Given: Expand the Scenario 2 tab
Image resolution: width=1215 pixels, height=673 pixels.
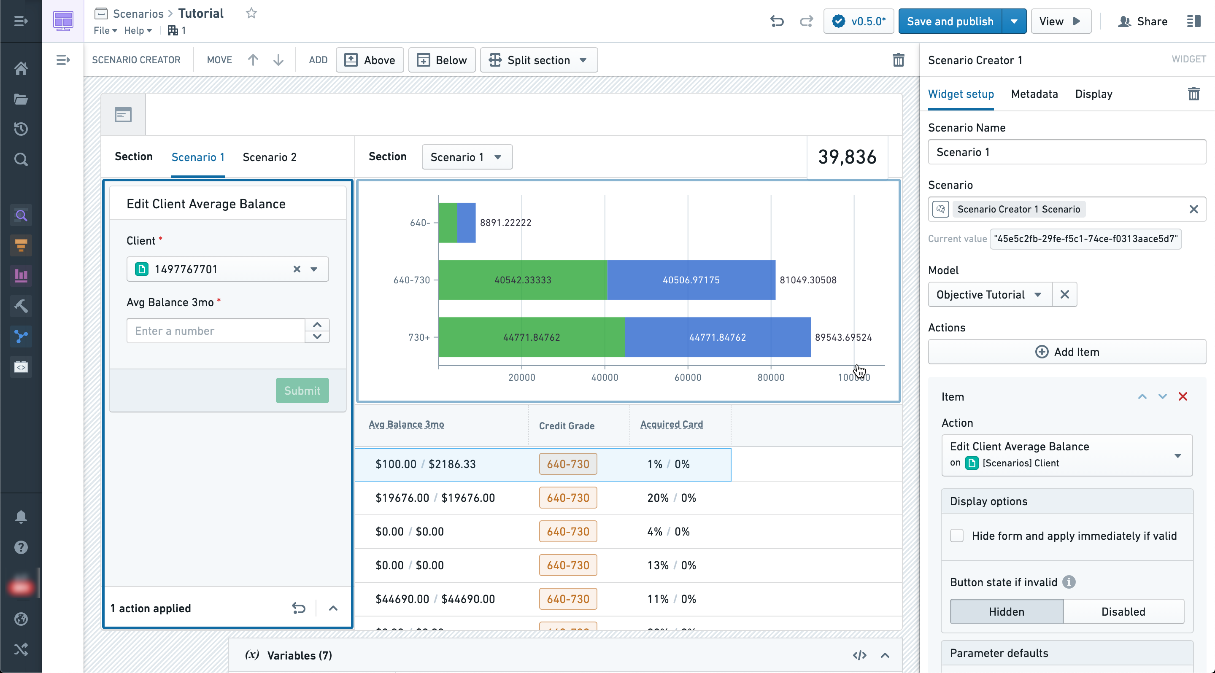Looking at the screenshot, I should (269, 156).
